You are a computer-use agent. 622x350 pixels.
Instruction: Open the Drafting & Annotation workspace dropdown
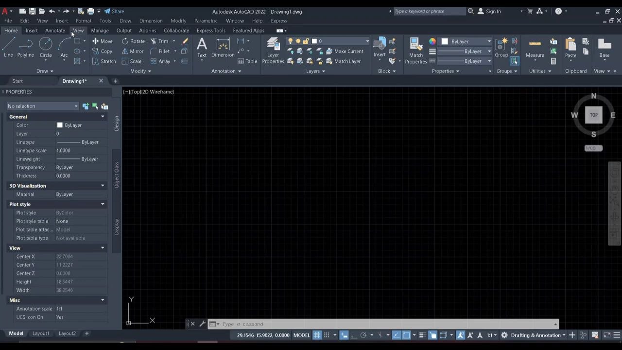click(x=538, y=335)
